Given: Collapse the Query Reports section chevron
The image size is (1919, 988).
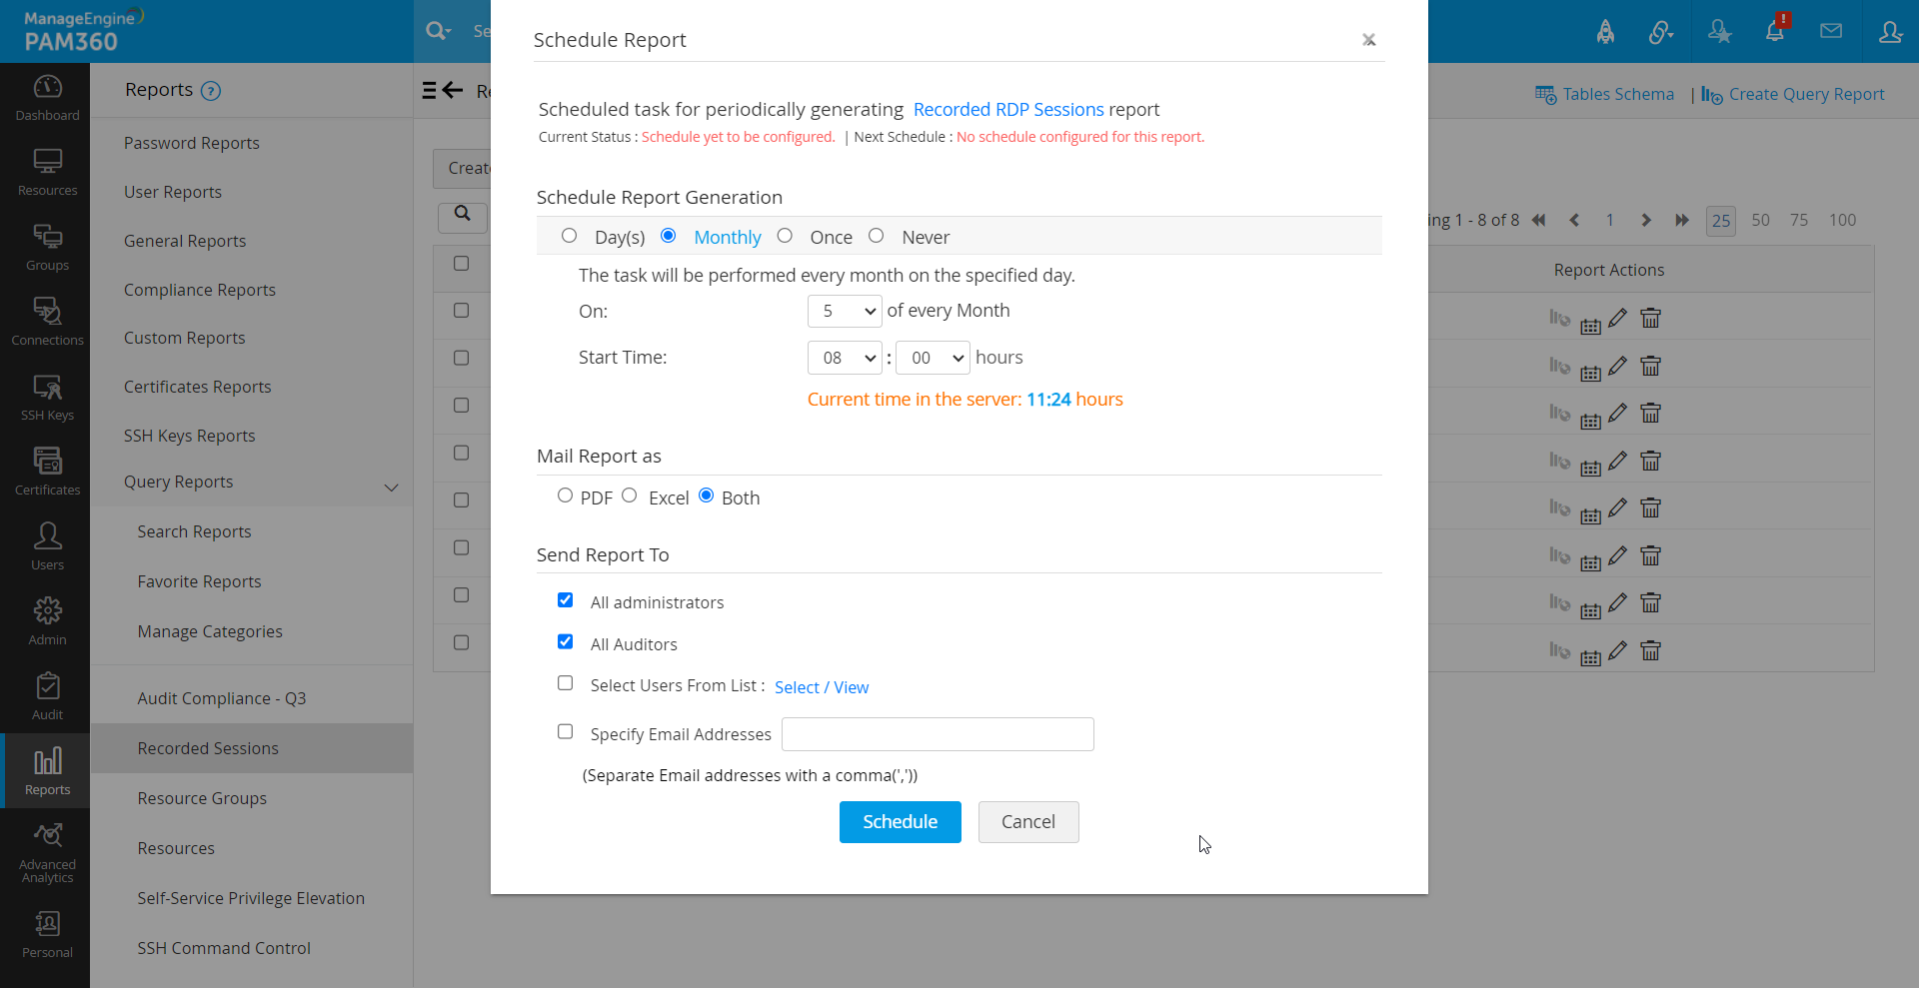Looking at the screenshot, I should tap(391, 488).
